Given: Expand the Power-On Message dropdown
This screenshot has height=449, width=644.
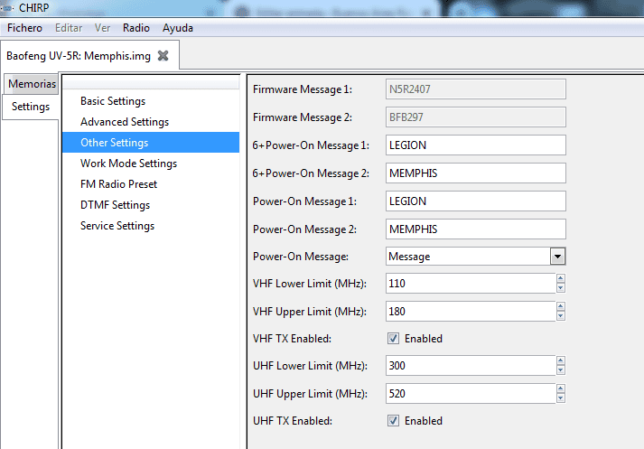Looking at the screenshot, I should [x=557, y=257].
